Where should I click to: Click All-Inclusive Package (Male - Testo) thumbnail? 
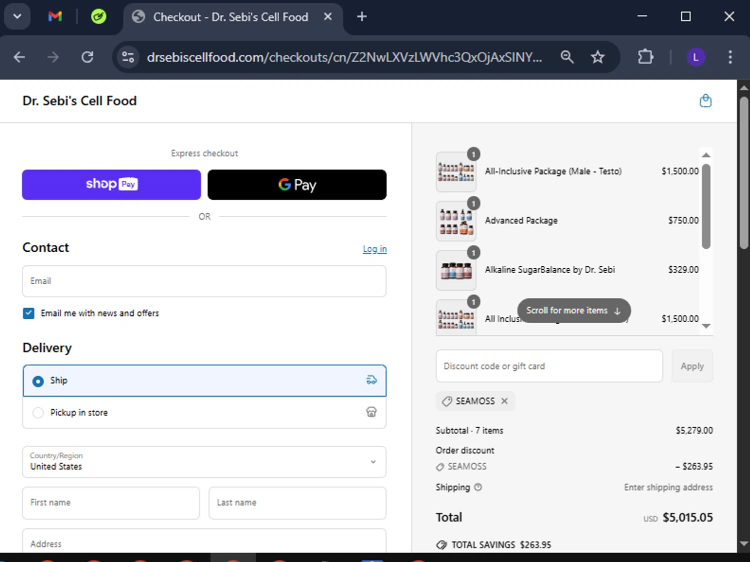456,172
